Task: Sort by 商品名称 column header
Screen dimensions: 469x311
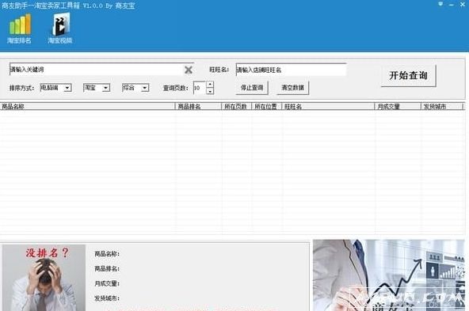Action: click(87, 106)
